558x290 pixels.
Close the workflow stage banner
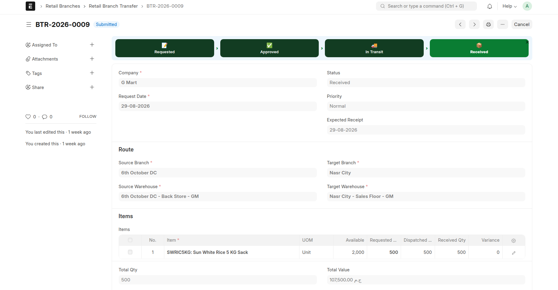527,42
